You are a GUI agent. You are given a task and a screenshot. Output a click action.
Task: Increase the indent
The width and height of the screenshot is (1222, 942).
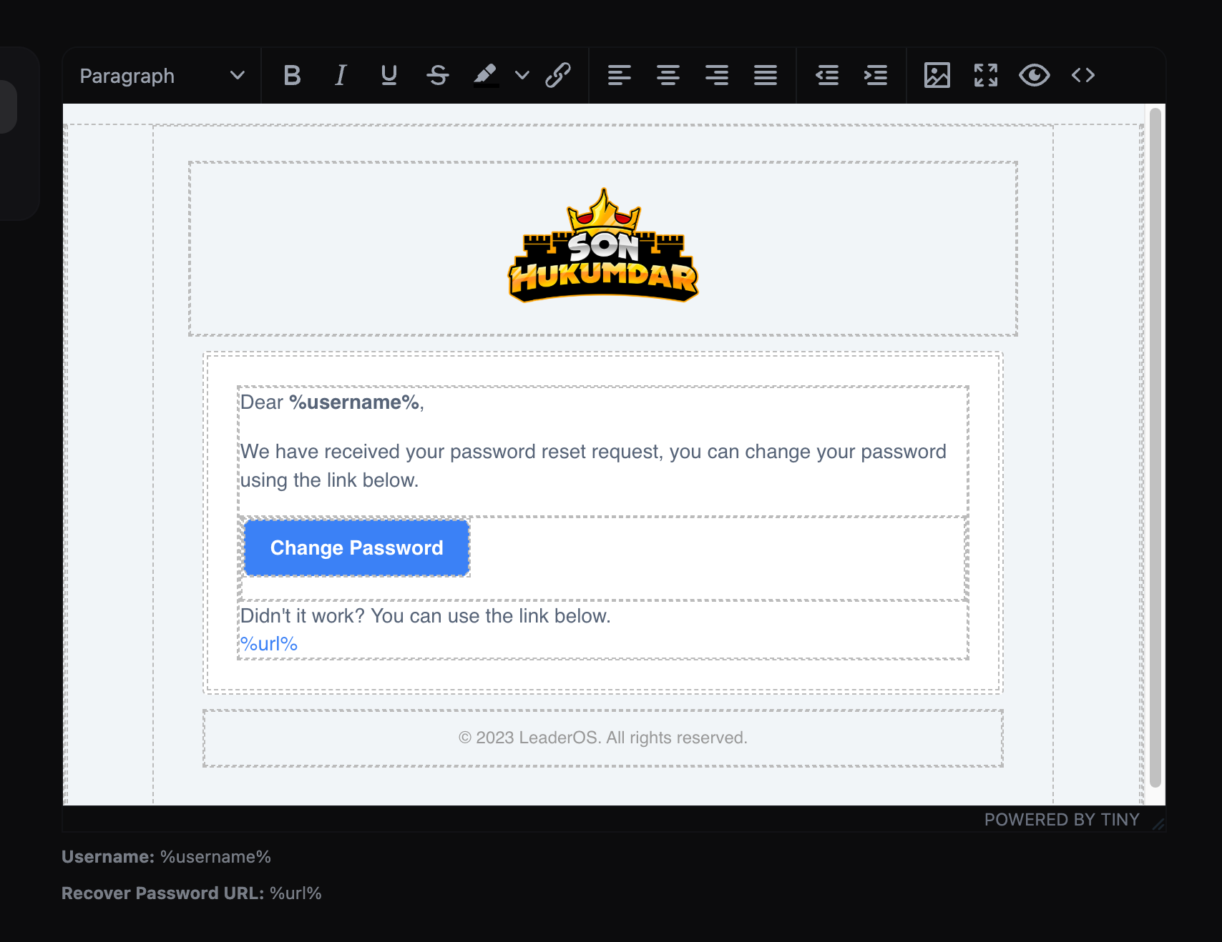coord(876,75)
